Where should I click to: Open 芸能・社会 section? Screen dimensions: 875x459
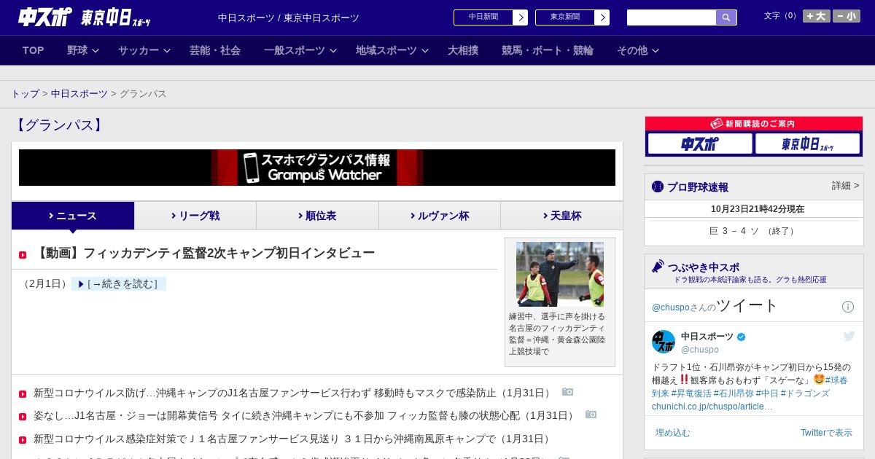[215, 50]
